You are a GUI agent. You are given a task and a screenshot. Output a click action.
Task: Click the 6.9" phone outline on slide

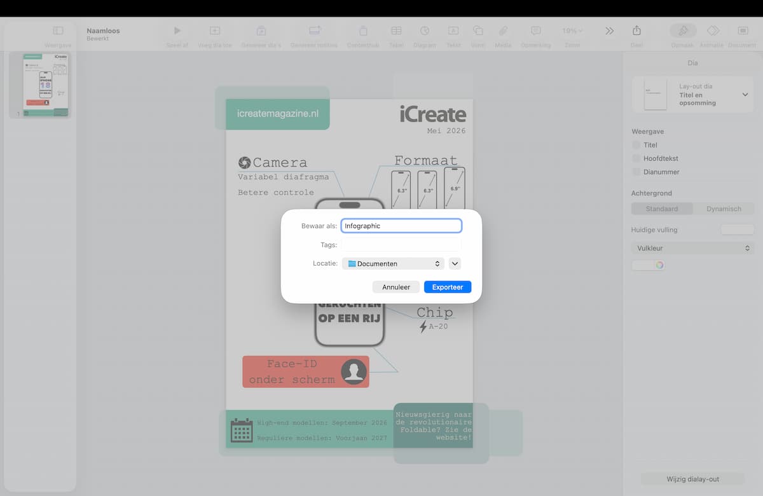coord(455,188)
